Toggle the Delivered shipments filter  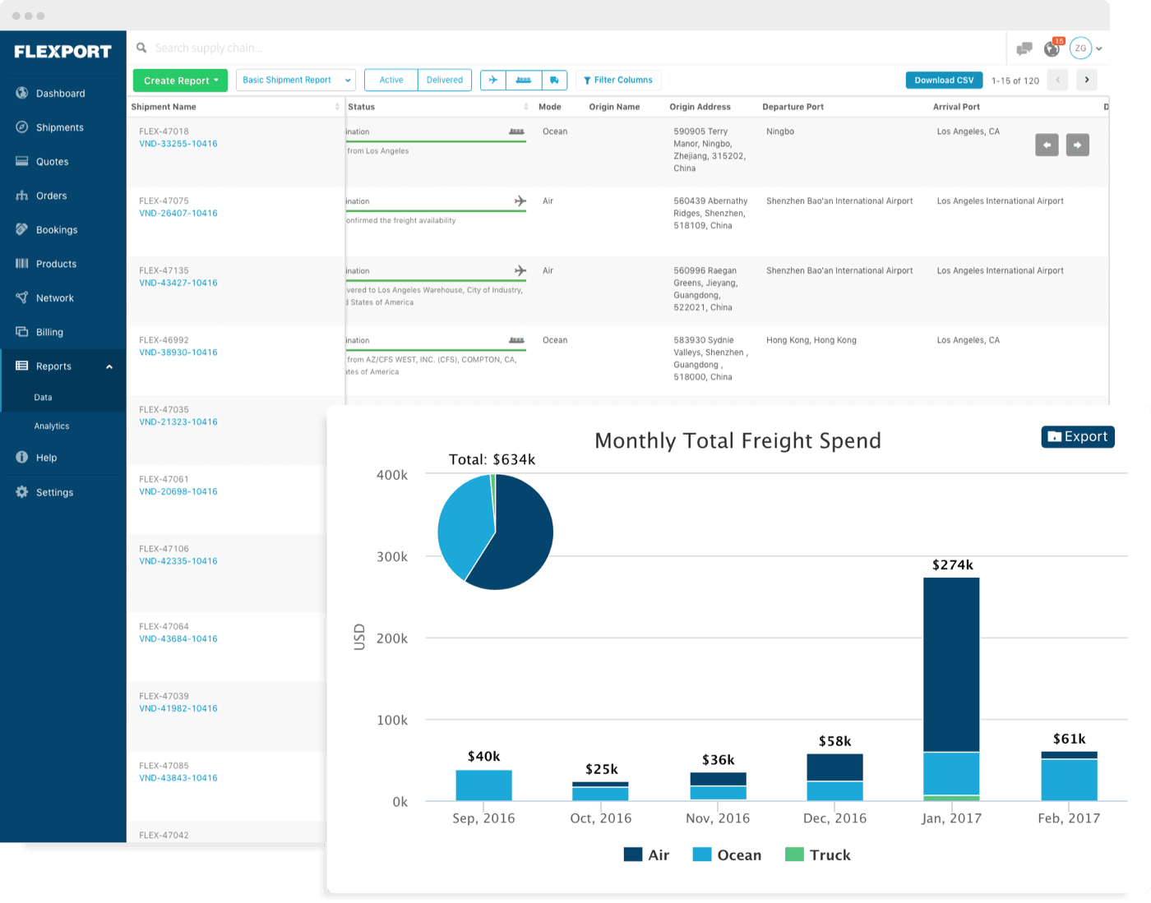pos(445,80)
